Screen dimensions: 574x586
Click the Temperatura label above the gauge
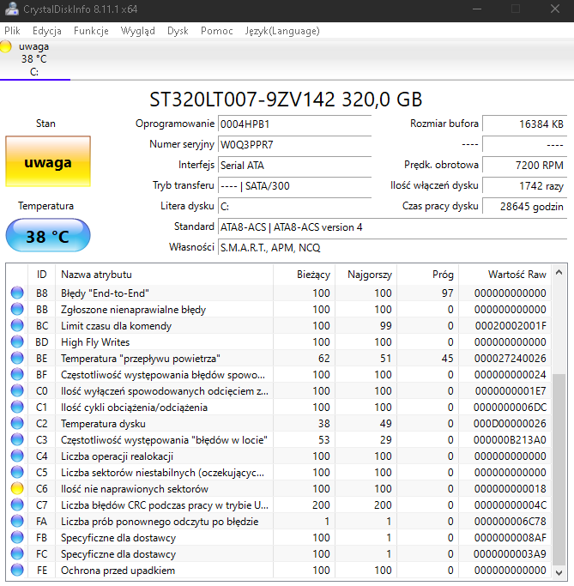click(46, 206)
